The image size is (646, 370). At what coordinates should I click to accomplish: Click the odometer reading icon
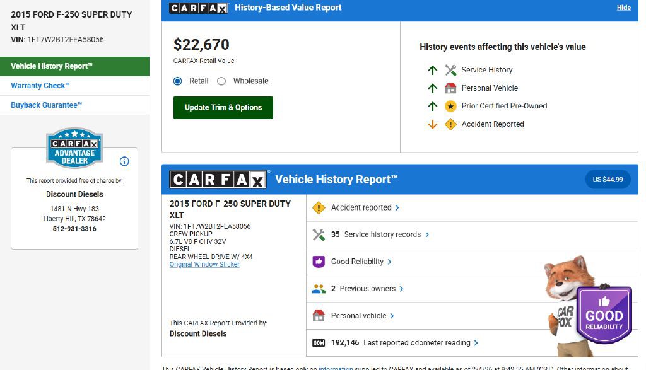click(319, 343)
